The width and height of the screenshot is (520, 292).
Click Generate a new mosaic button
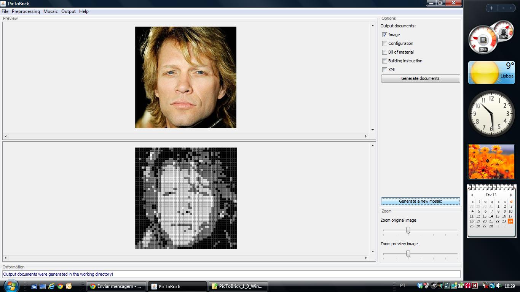click(420, 201)
